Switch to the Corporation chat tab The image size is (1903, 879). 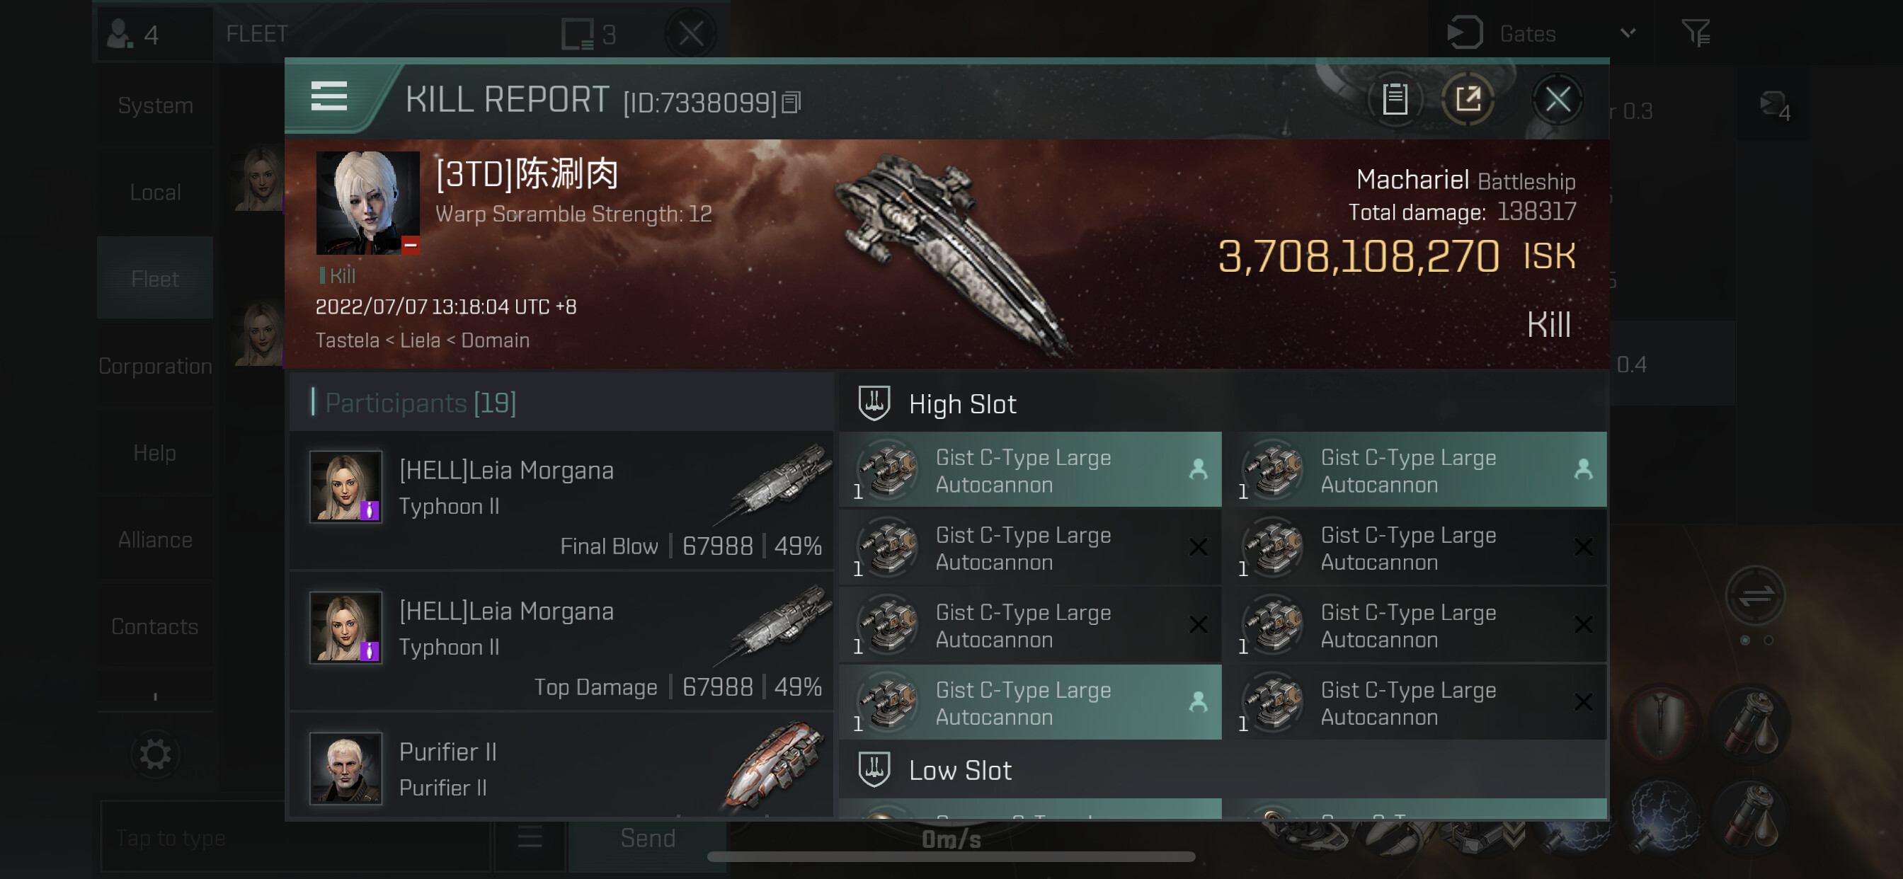[155, 366]
